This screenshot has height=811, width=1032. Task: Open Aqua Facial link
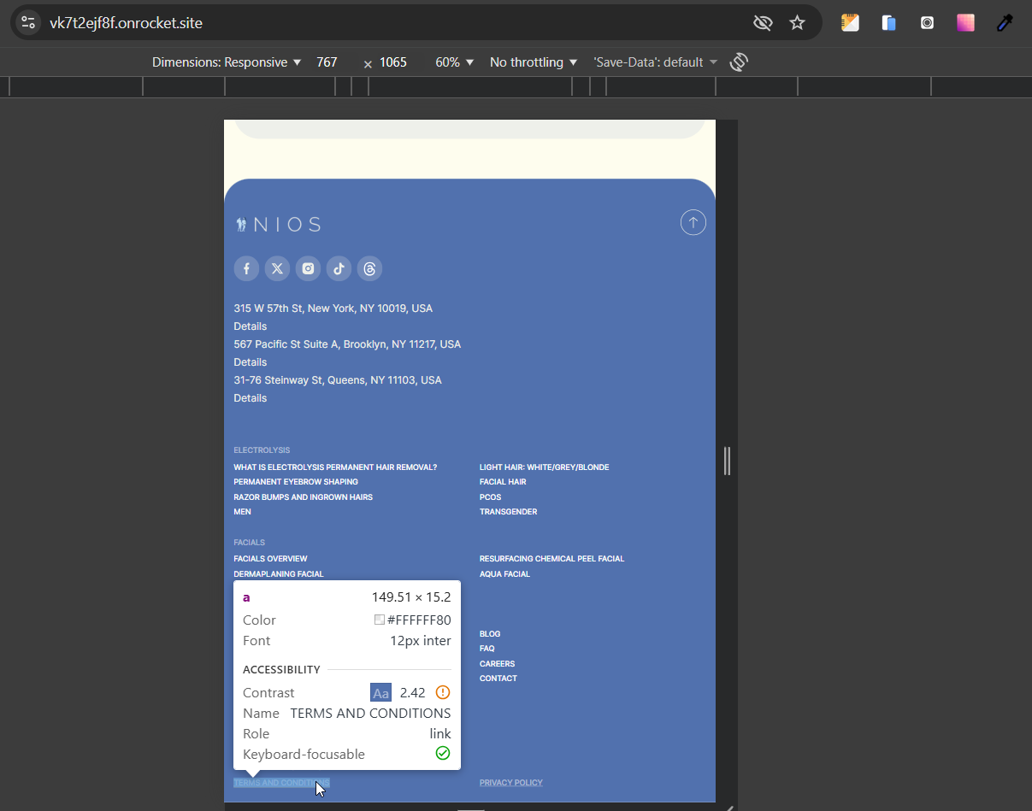click(505, 574)
